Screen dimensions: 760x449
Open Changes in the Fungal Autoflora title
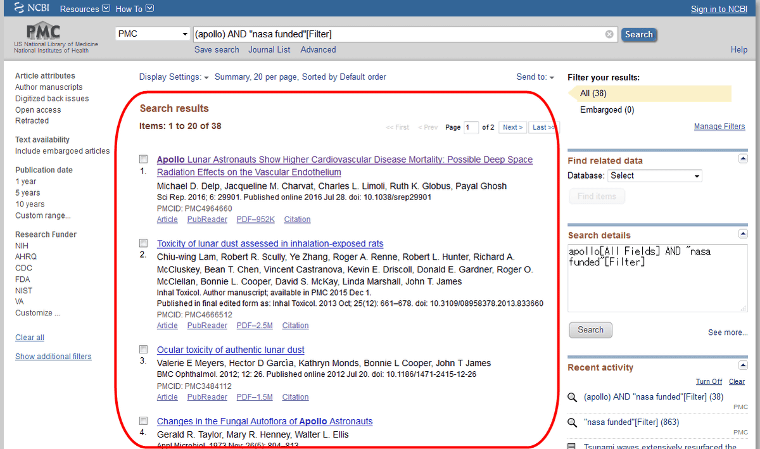click(x=265, y=421)
